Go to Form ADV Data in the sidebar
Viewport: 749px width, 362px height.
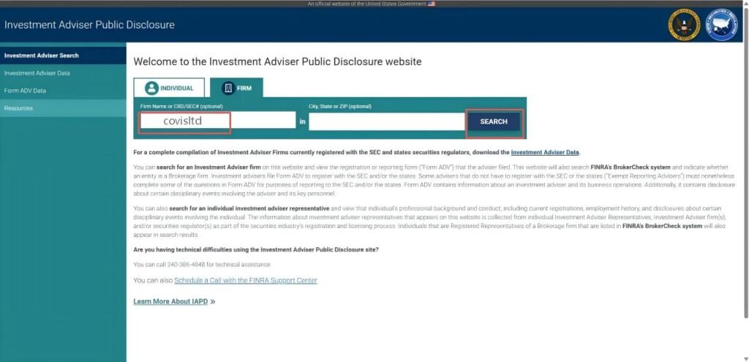click(x=25, y=91)
